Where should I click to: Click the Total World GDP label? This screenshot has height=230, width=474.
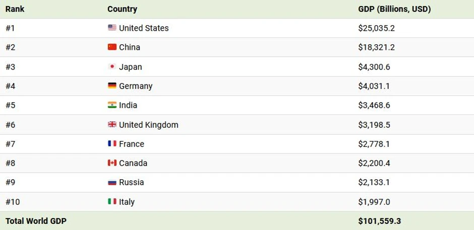(36, 221)
